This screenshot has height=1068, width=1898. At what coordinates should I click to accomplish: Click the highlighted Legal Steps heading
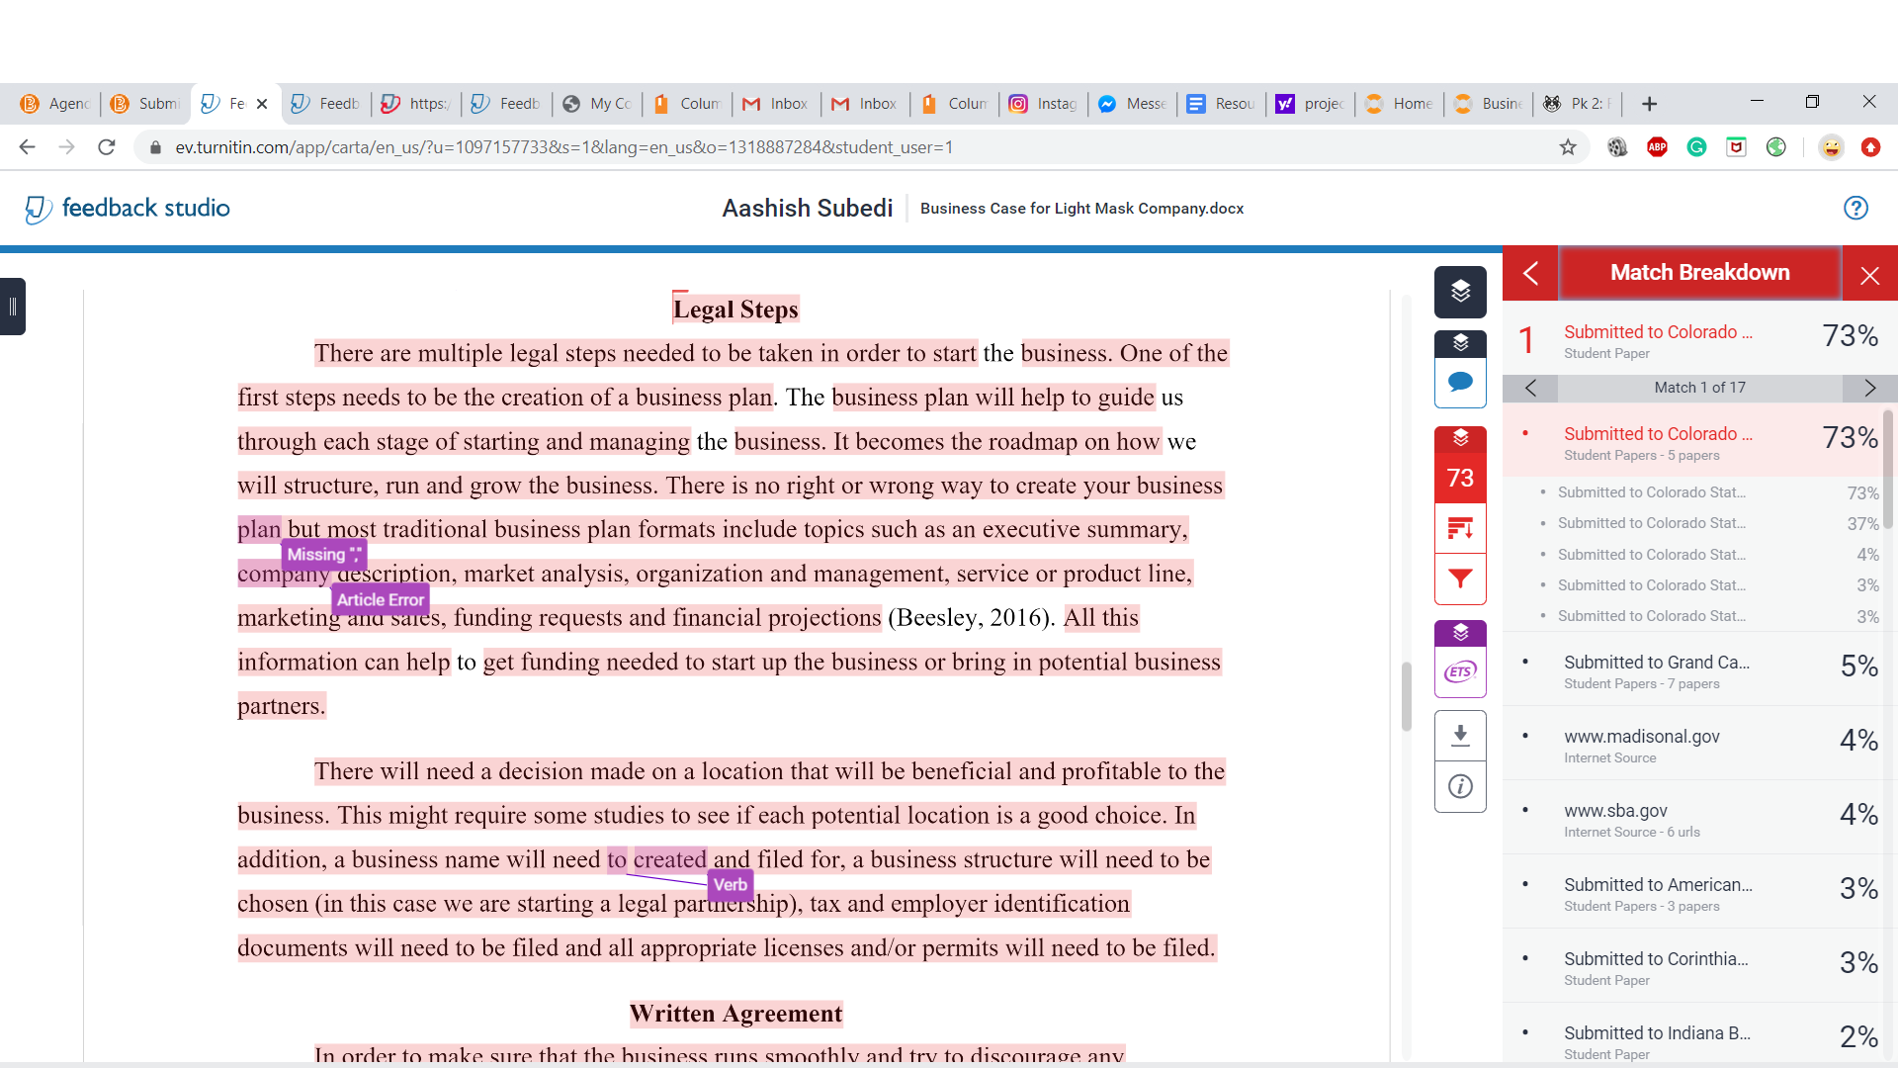[735, 310]
